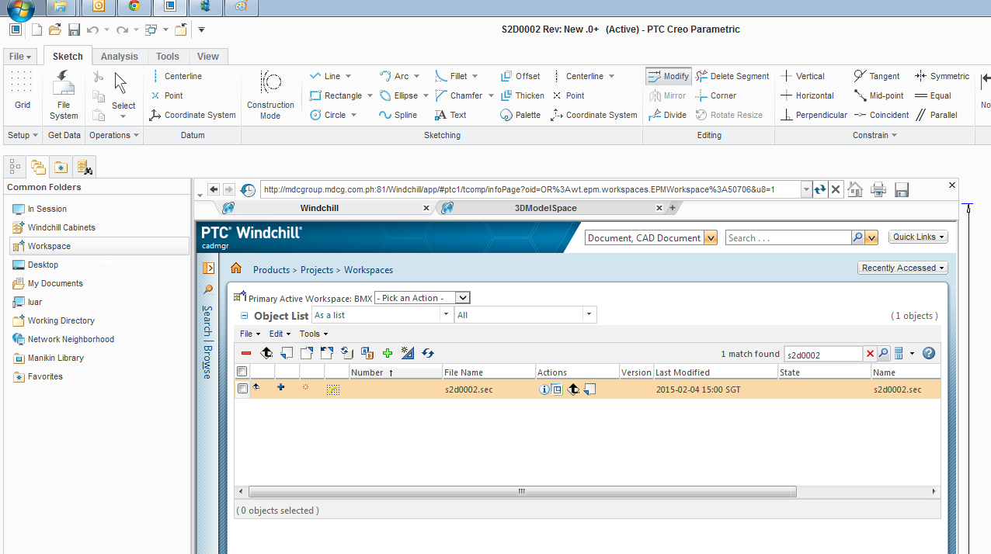Open the Creo File menu
This screenshot has width=991, height=554.
click(x=20, y=57)
